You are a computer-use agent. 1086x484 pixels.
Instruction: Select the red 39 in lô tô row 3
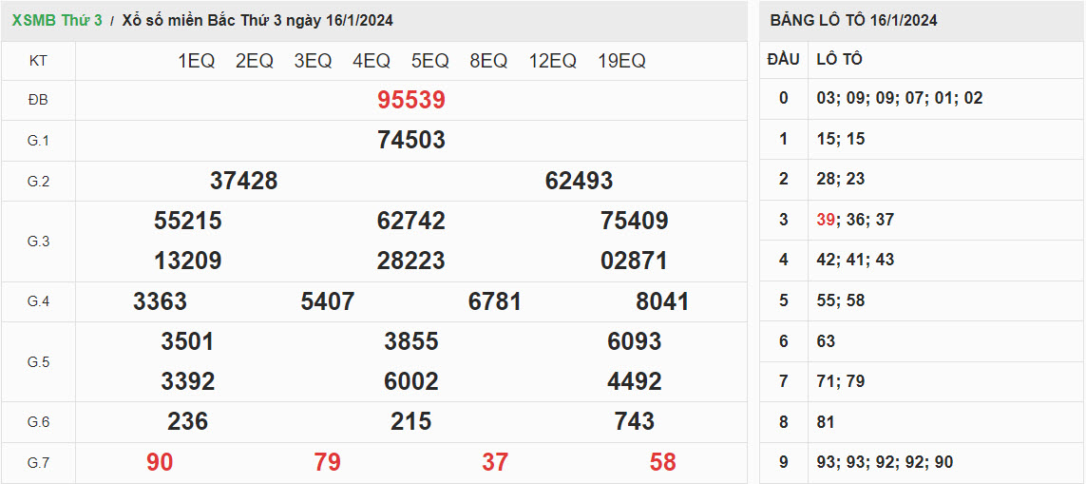tap(825, 220)
